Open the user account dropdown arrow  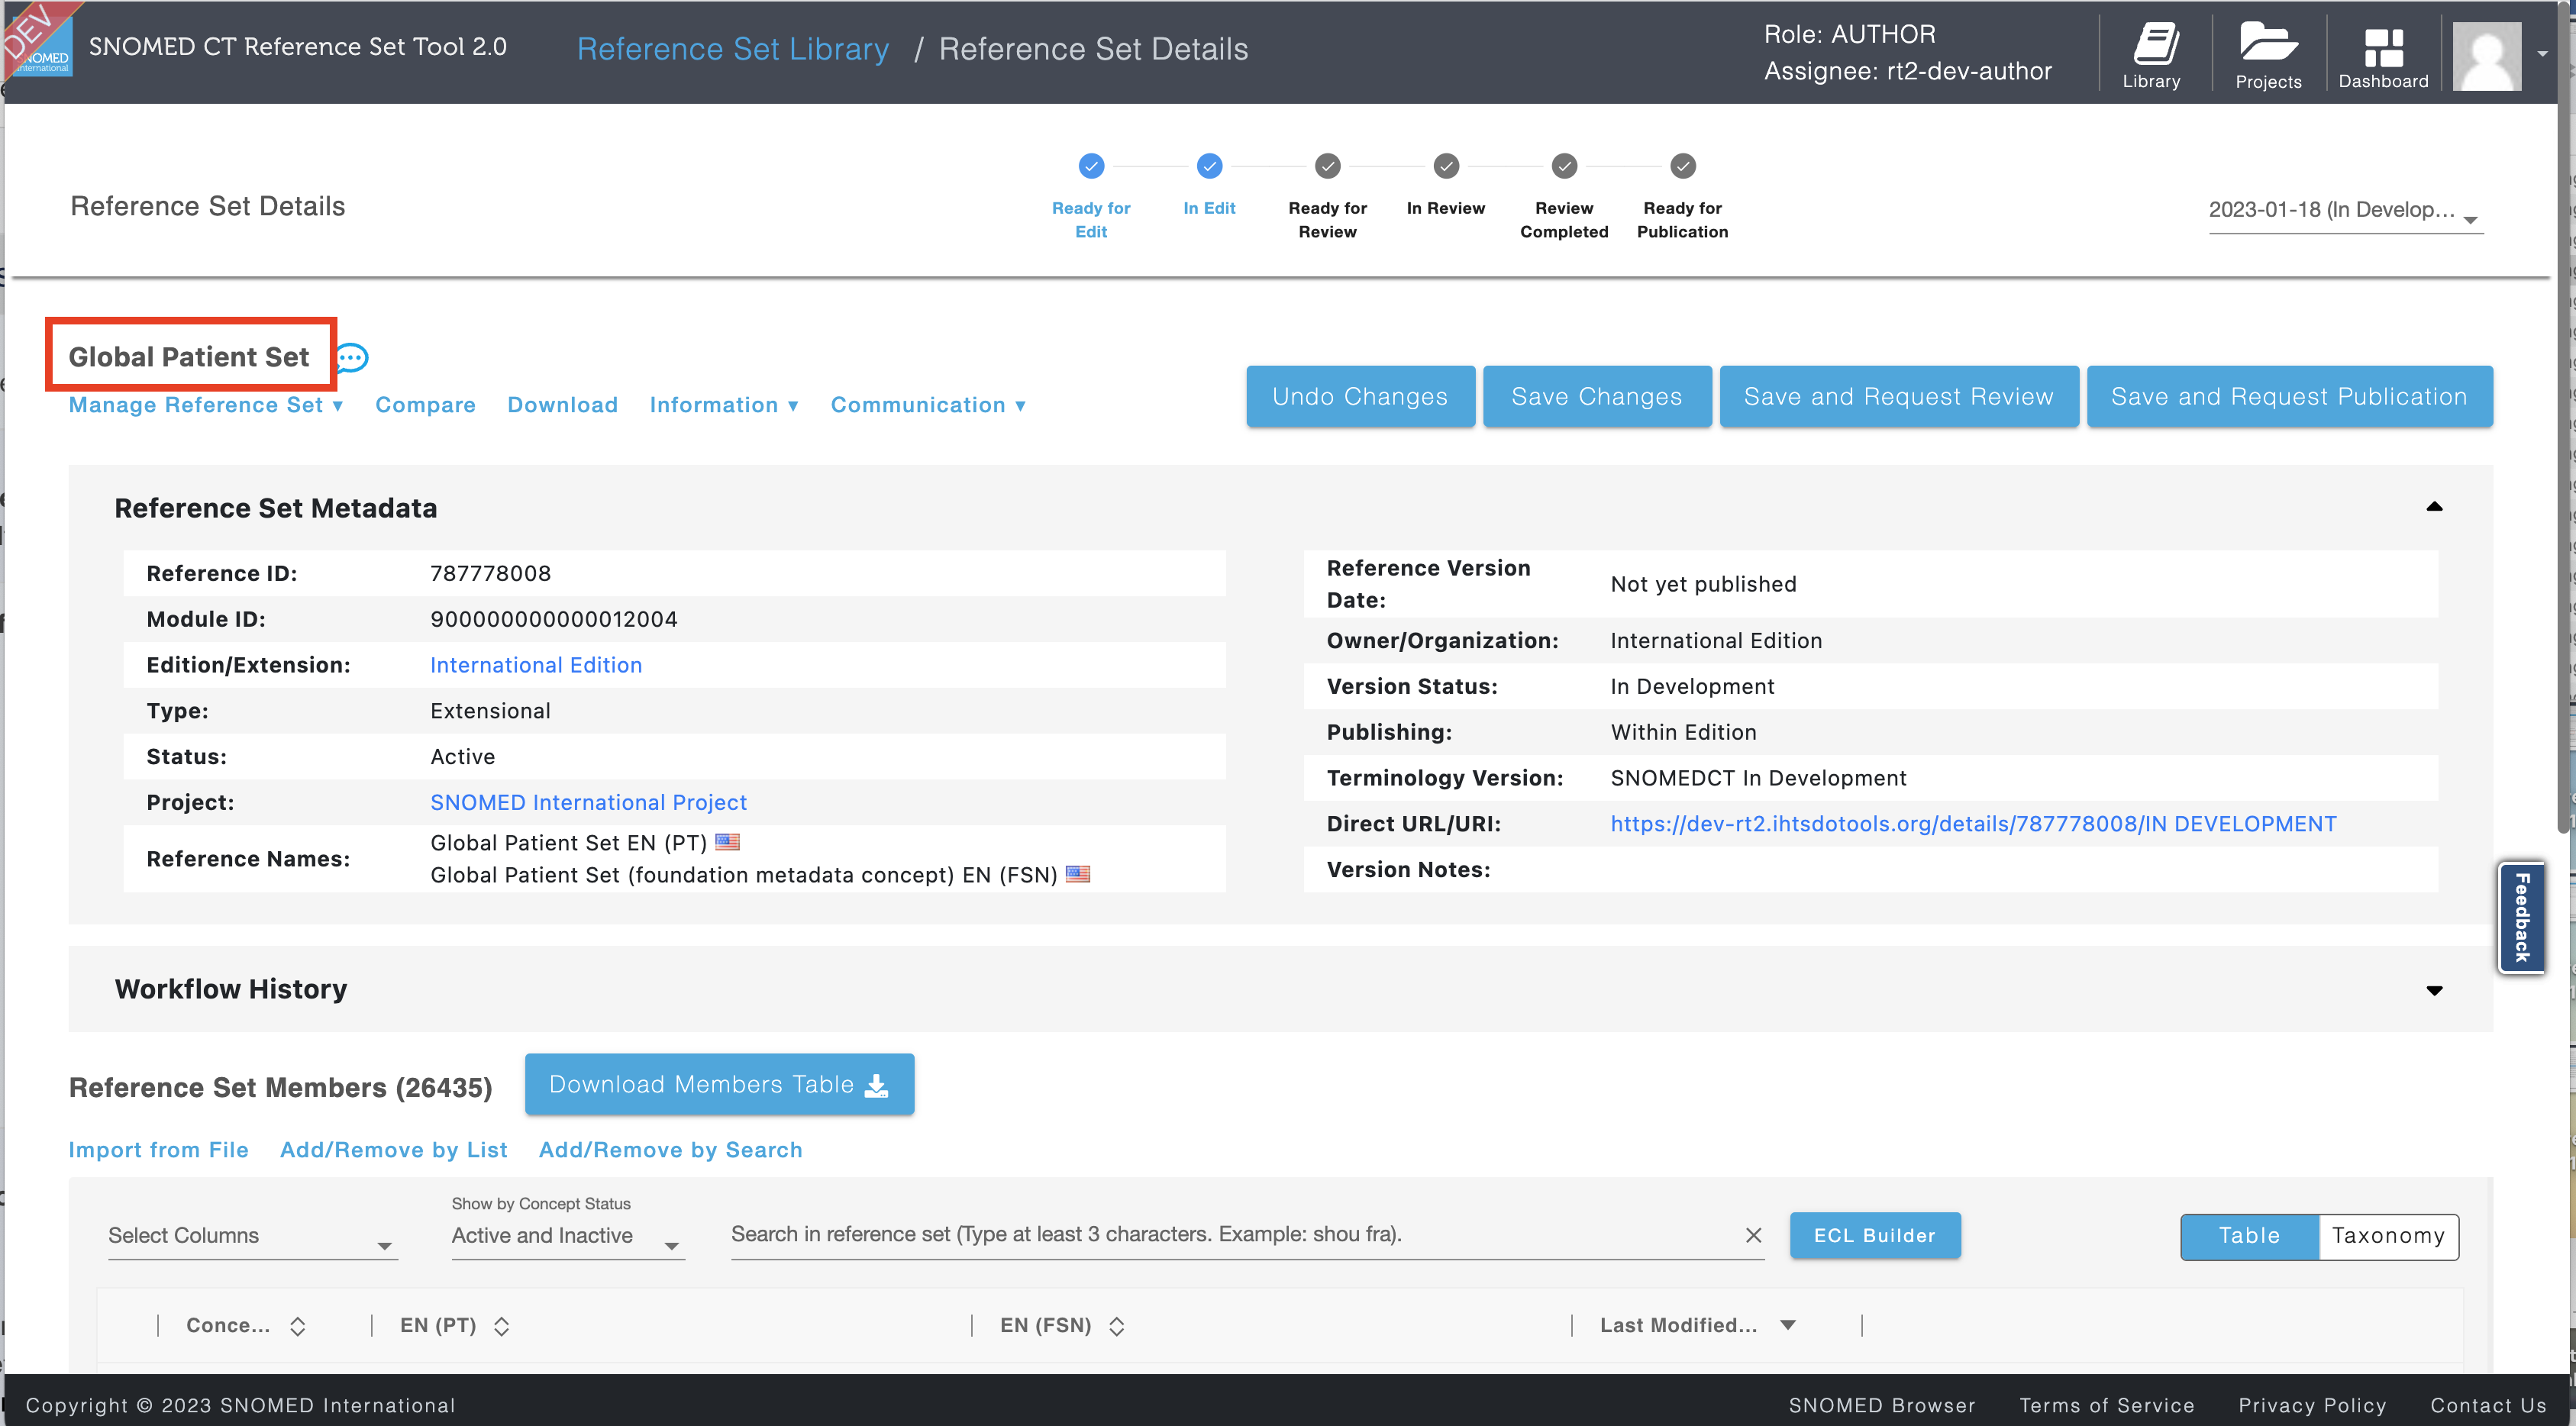tap(2543, 54)
